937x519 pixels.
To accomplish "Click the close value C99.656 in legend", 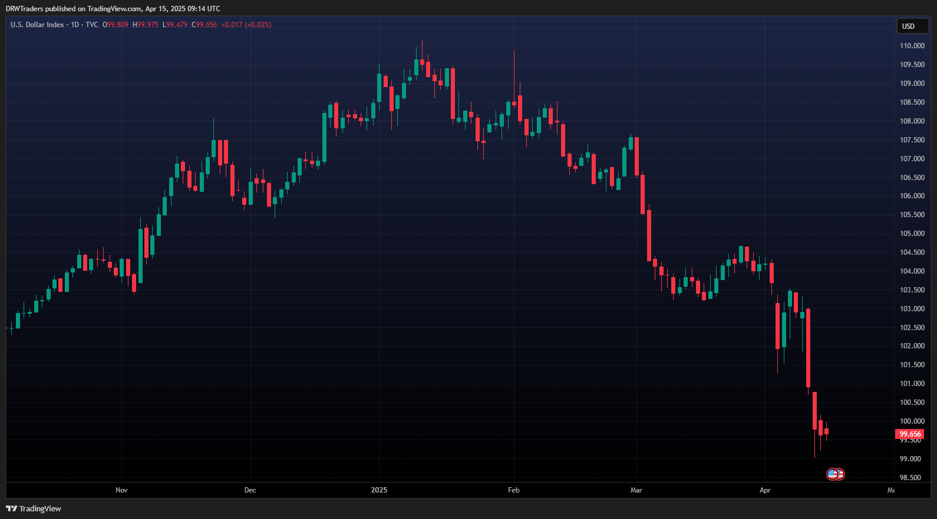I will pyautogui.click(x=204, y=25).
